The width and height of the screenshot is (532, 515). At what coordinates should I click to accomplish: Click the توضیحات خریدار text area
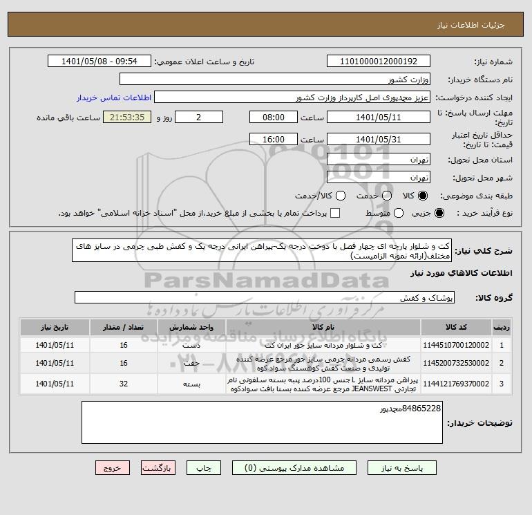(262, 422)
